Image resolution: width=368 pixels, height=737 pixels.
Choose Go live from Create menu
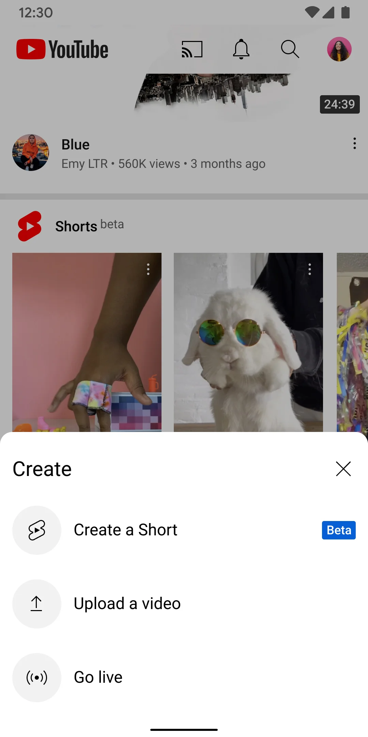tap(98, 678)
